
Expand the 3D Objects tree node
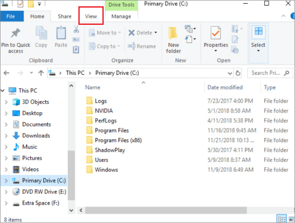click(6, 102)
